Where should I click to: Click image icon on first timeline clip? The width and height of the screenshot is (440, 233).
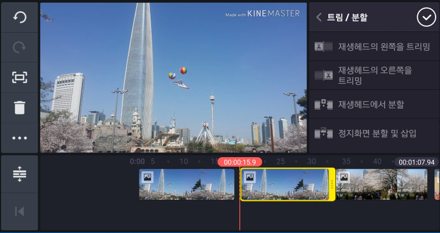(147, 177)
